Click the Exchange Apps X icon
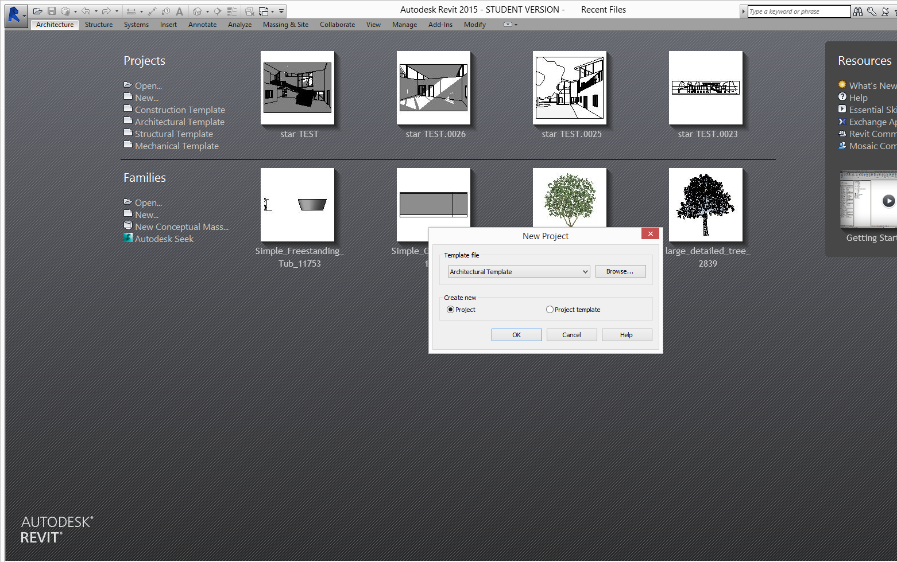 (842, 122)
